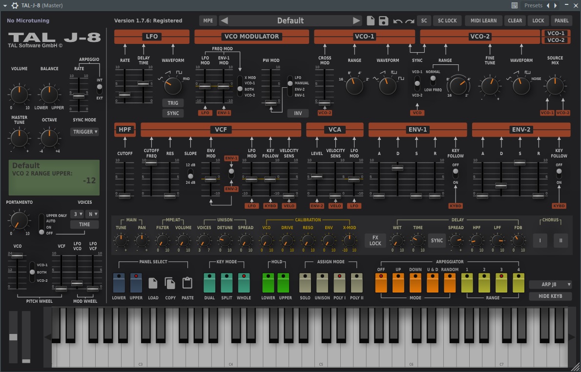
Task: Set arpeggiator mode to Up
Action: [x=398, y=283]
